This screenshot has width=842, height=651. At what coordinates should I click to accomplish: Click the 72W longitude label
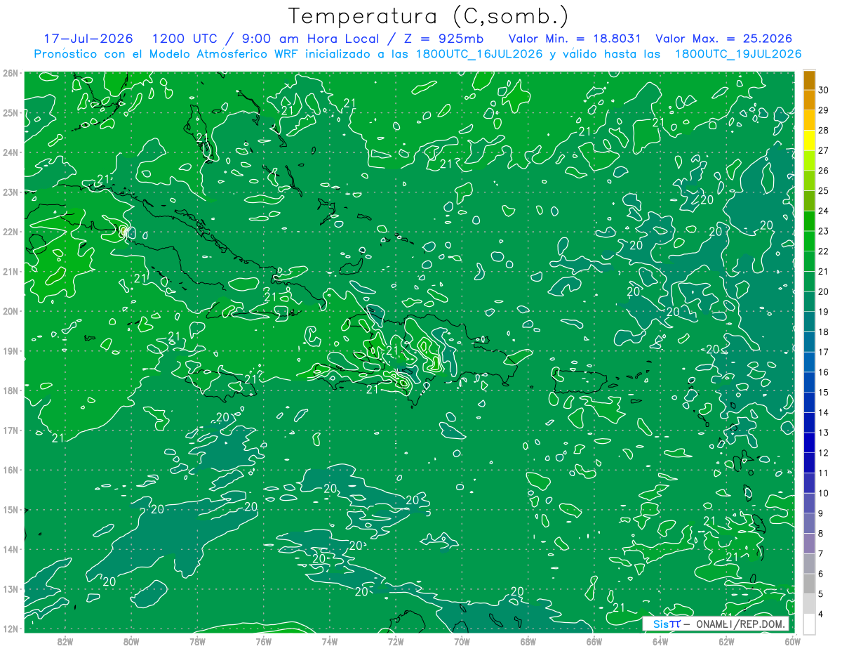pyautogui.click(x=396, y=642)
